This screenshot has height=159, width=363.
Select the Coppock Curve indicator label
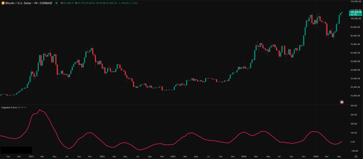pos(9,107)
